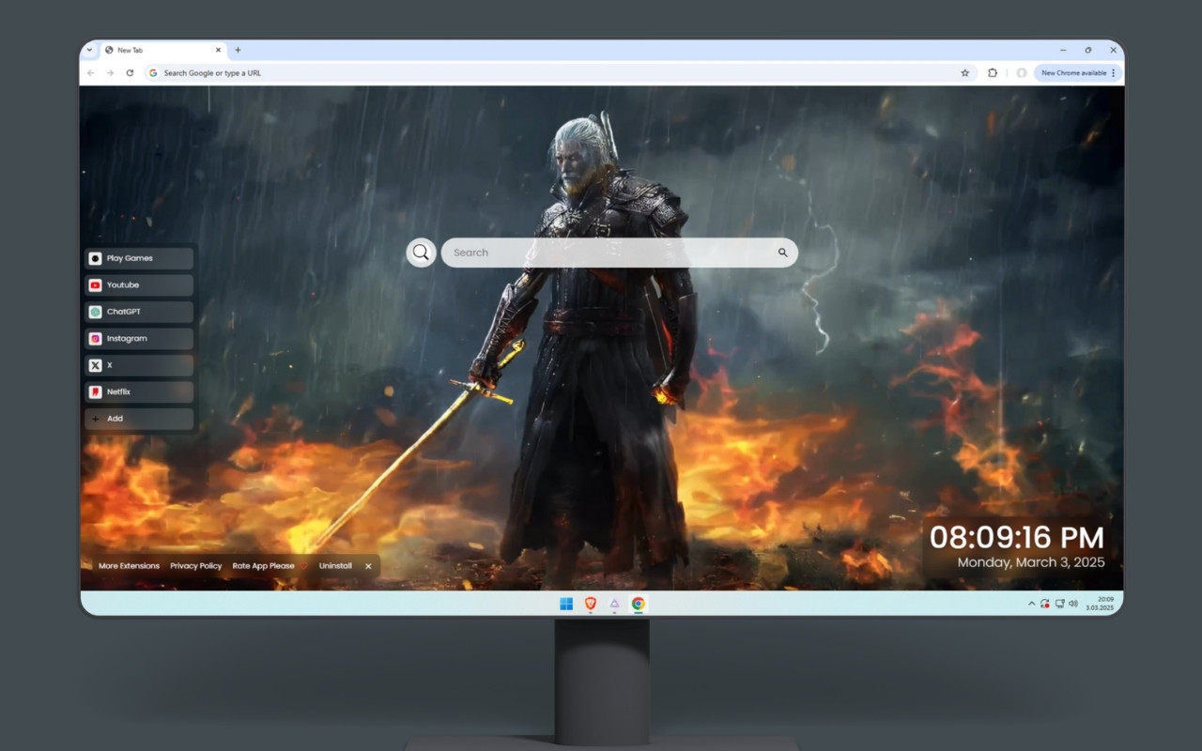Click the page Search input field
Screen dimensions: 1202x751
click(x=620, y=253)
